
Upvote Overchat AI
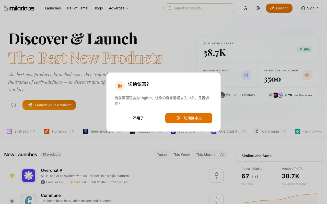click(x=217, y=176)
